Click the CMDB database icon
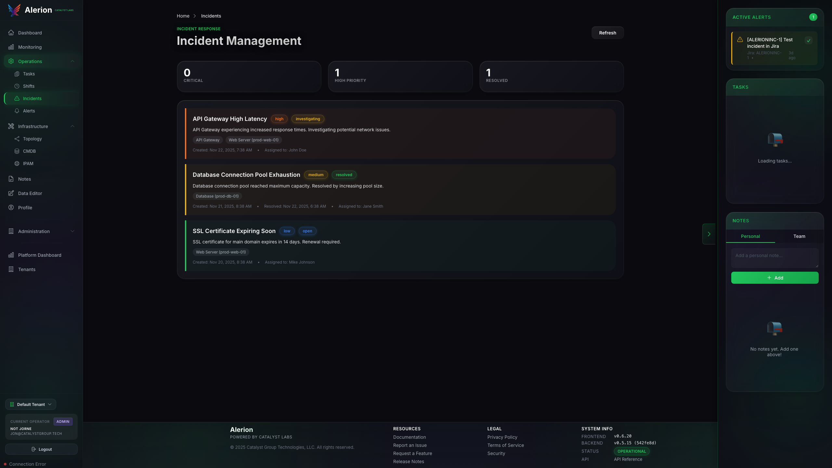832x468 pixels. pyautogui.click(x=17, y=151)
